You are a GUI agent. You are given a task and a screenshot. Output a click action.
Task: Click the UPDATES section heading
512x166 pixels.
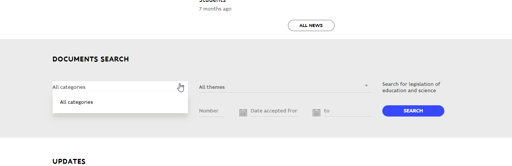(69, 162)
